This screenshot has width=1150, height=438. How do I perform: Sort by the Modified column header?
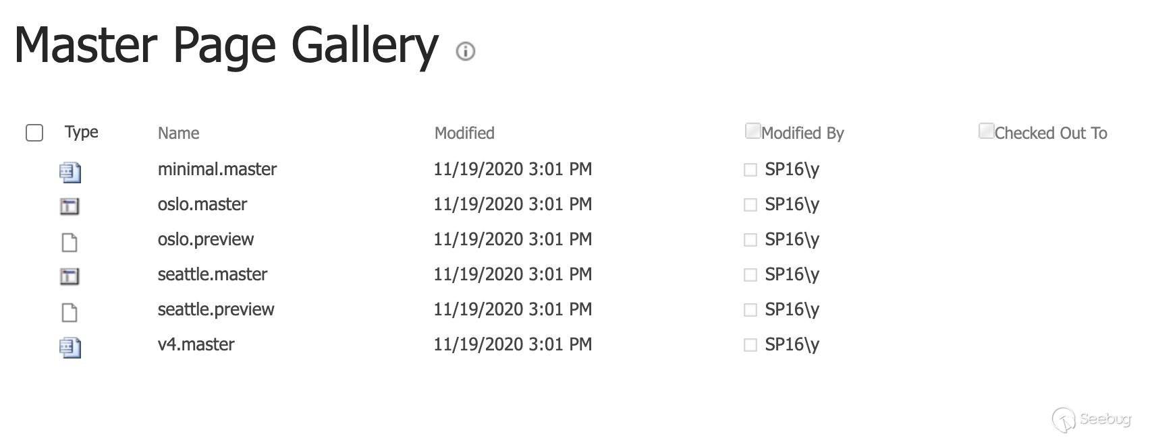pyautogui.click(x=464, y=133)
